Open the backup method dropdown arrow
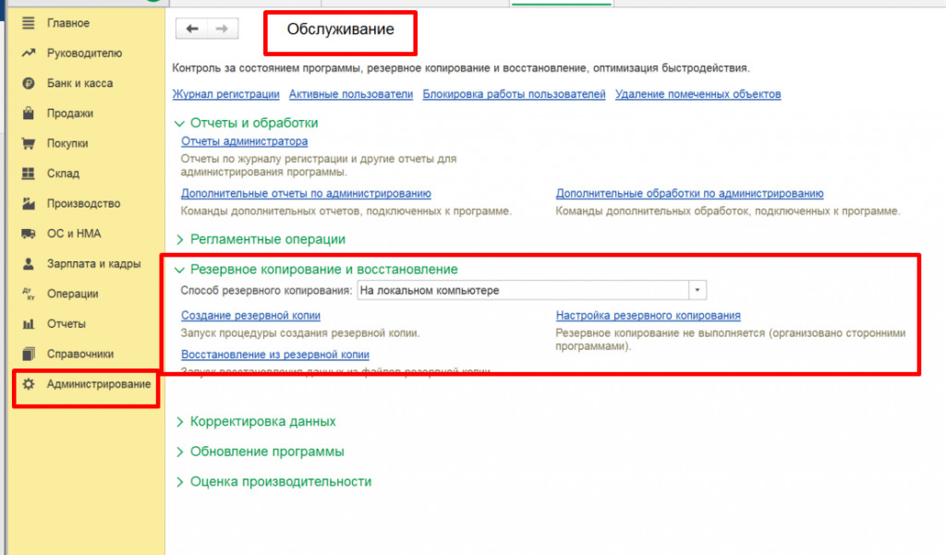This screenshot has width=946, height=555. (697, 290)
